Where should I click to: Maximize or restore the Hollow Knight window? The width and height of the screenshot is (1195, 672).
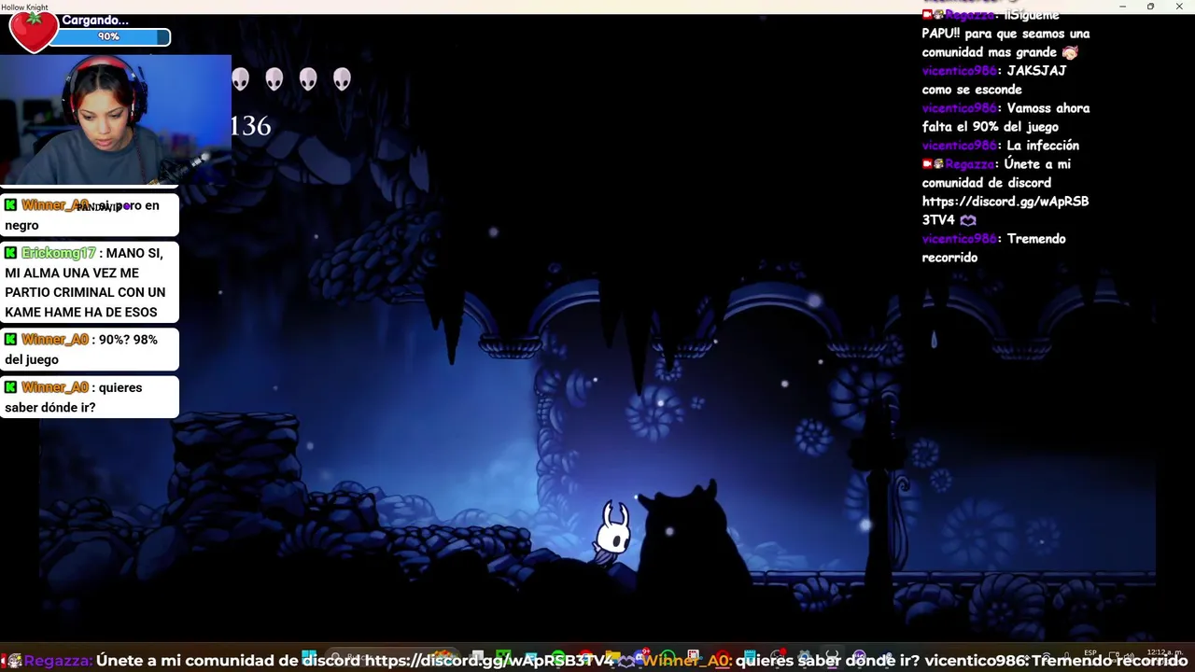point(1150,7)
